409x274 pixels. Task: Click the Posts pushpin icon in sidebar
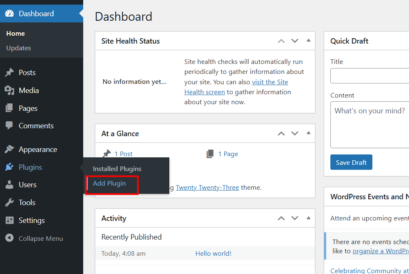(9, 73)
